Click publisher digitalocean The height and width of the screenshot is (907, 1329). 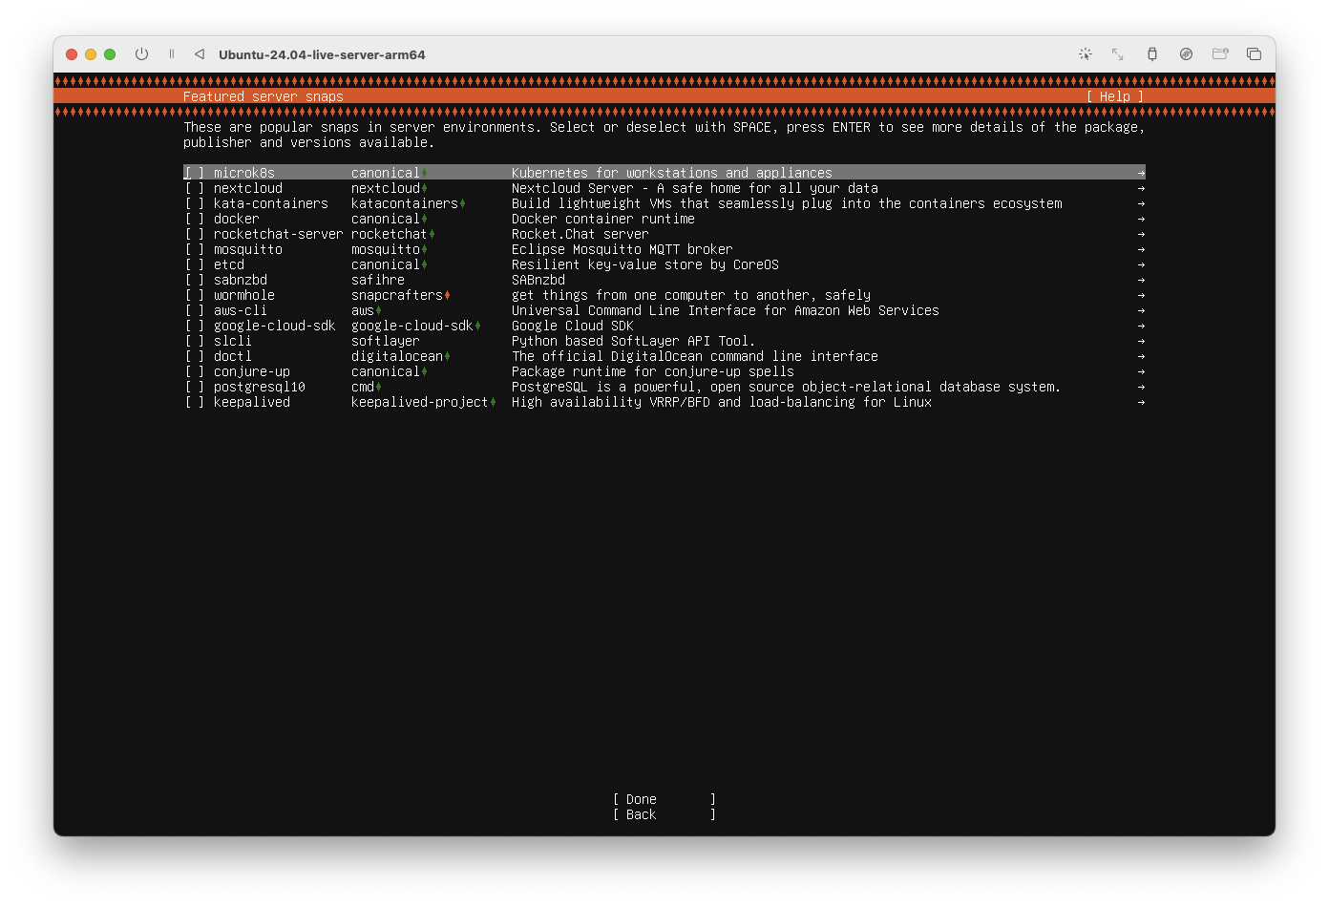[x=397, y=356]
